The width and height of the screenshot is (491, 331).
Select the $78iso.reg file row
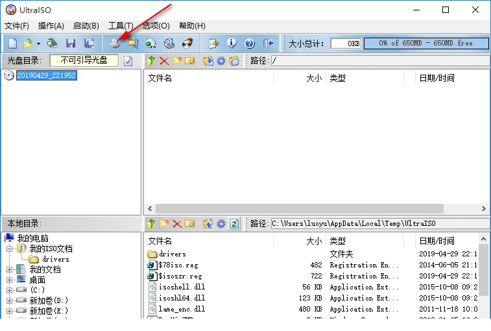click(312, 265)
